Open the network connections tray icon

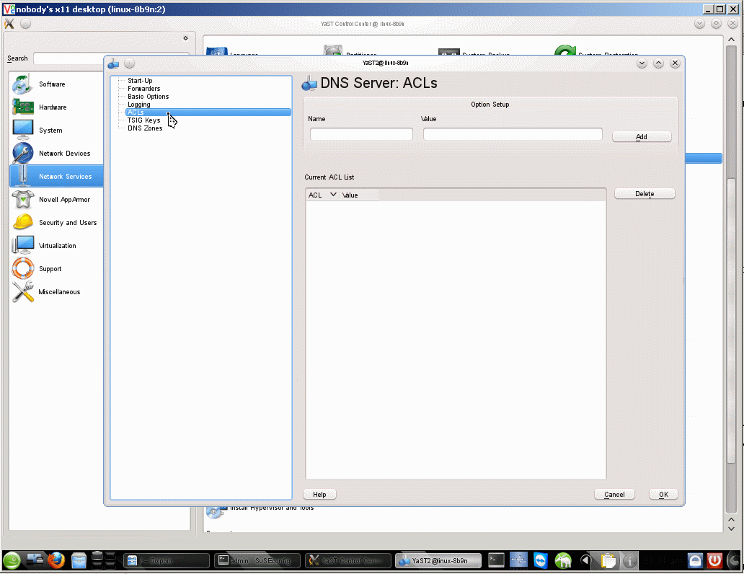518,561
